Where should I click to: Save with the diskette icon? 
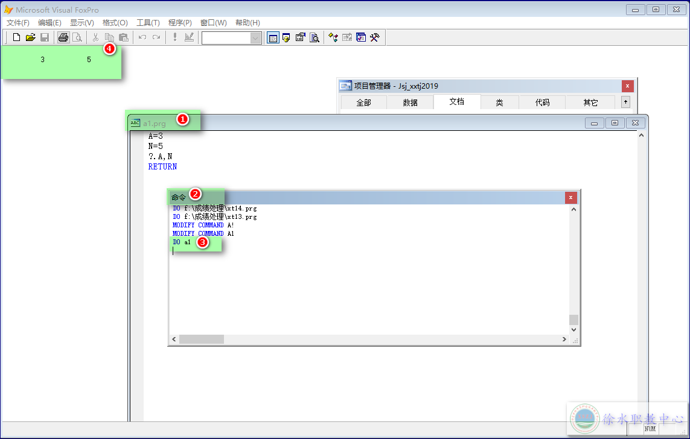point(45,37)
